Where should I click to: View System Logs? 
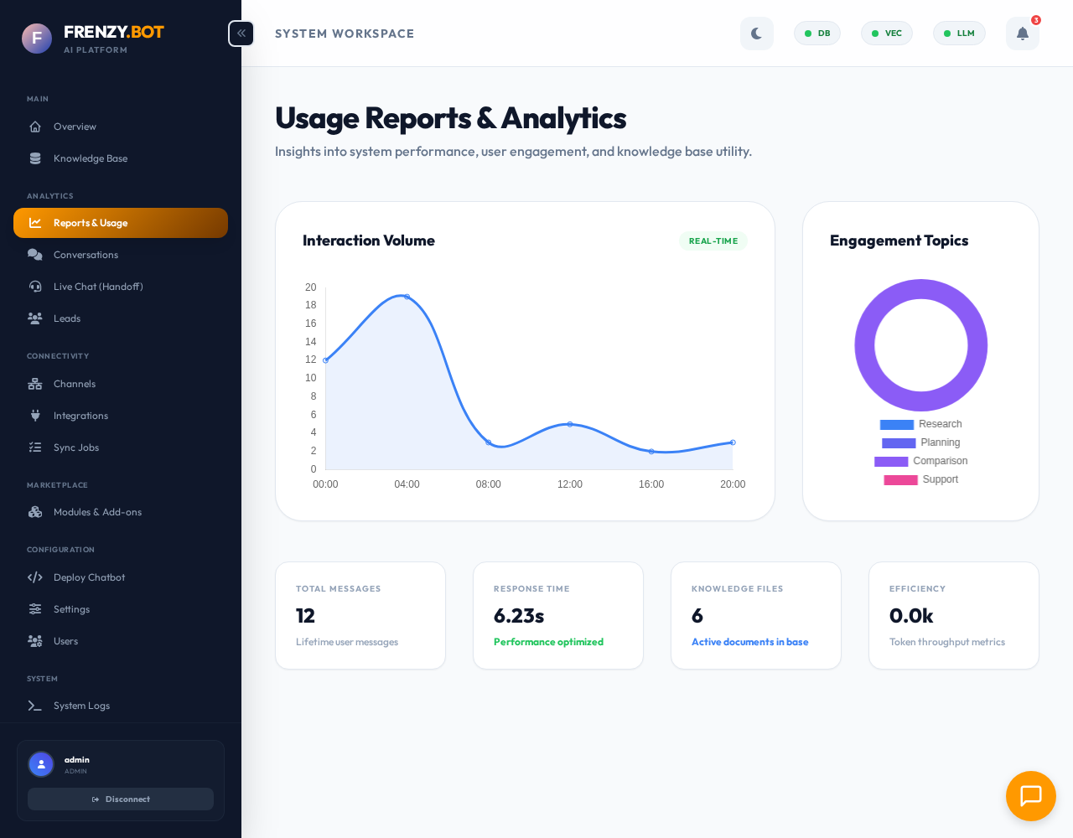coord(81,706)
